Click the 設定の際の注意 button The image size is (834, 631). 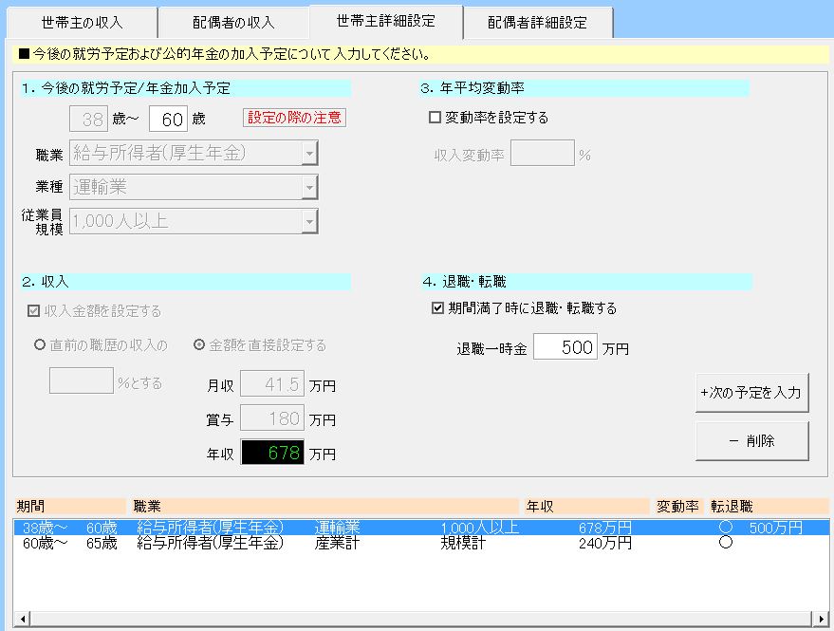(295, 118)
